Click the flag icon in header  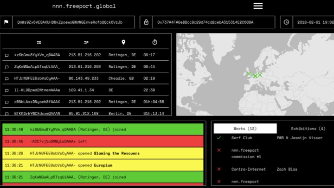6,22
